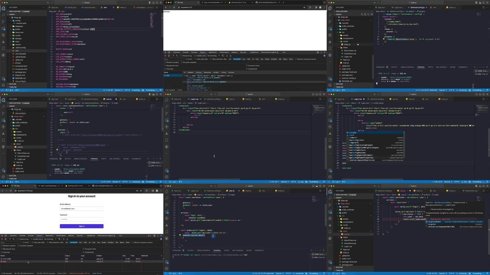
Task: Open network conditions in Sign in page DevTools
Action: [59, 239]
